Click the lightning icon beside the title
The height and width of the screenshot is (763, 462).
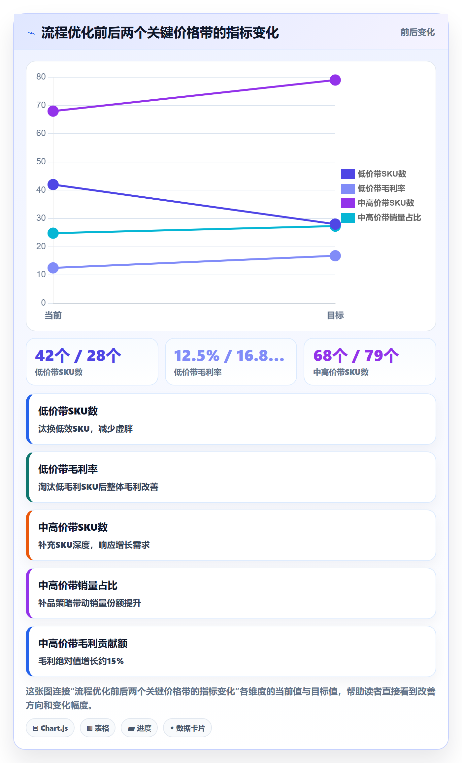point(31,33)
